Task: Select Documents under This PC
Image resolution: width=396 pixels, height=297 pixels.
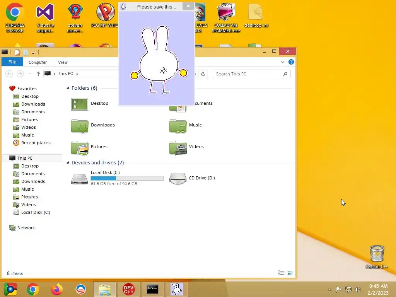Action: (x=29, y=174)
